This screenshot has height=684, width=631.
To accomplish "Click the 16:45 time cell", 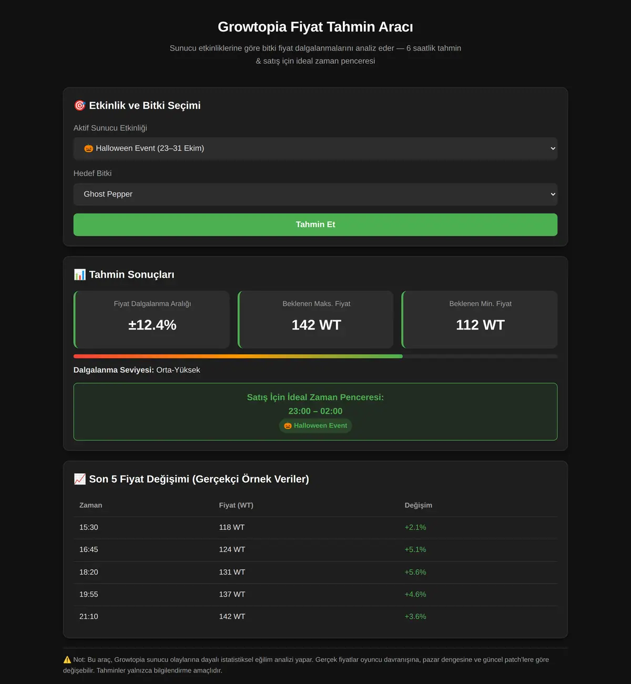I will (x=89, y=549).
